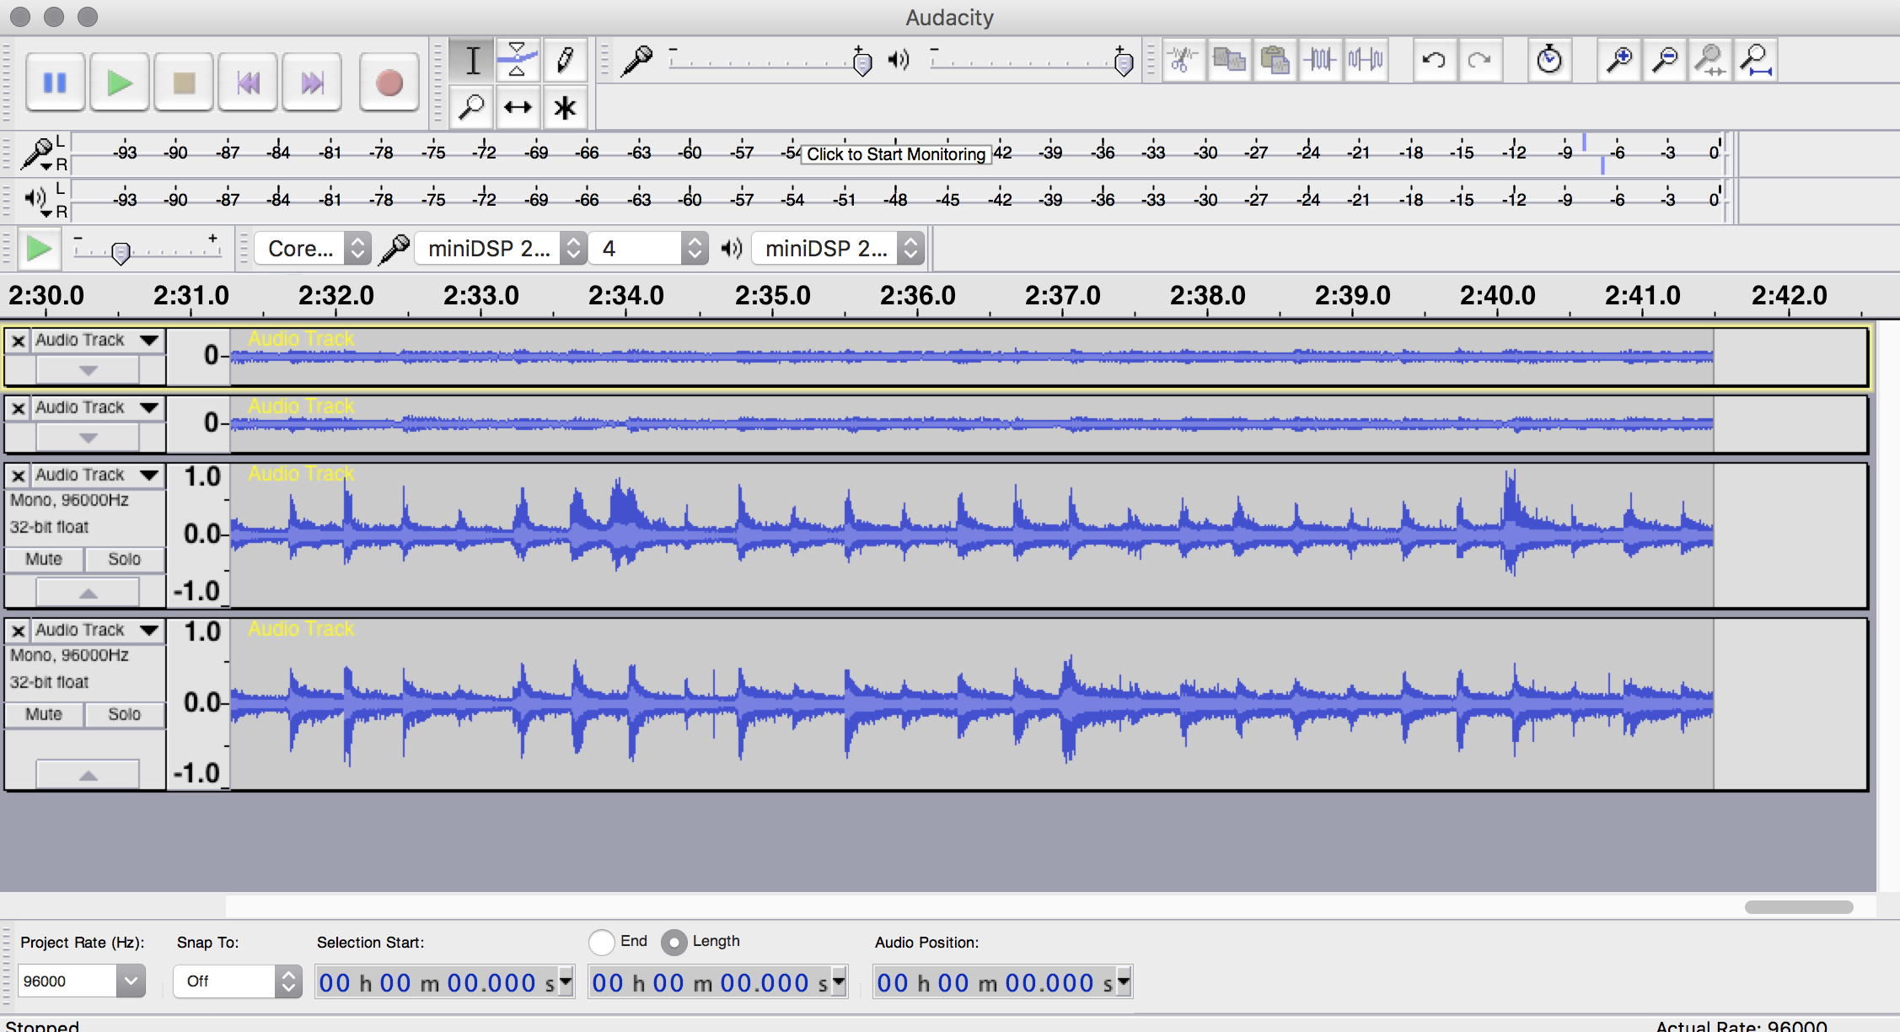
Task: Open the first Audio Track name menu
Action: point(97,340)
